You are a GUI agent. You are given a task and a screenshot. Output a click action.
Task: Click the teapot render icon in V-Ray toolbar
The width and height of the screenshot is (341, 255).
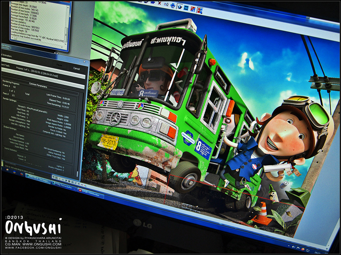(179, 7)
